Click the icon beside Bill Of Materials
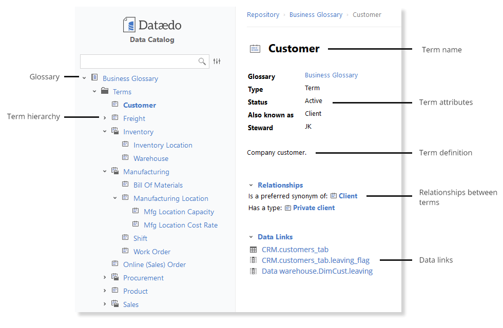Image resolution: width=503 pixels, height=328 pixels. click(x=125, y=184)
